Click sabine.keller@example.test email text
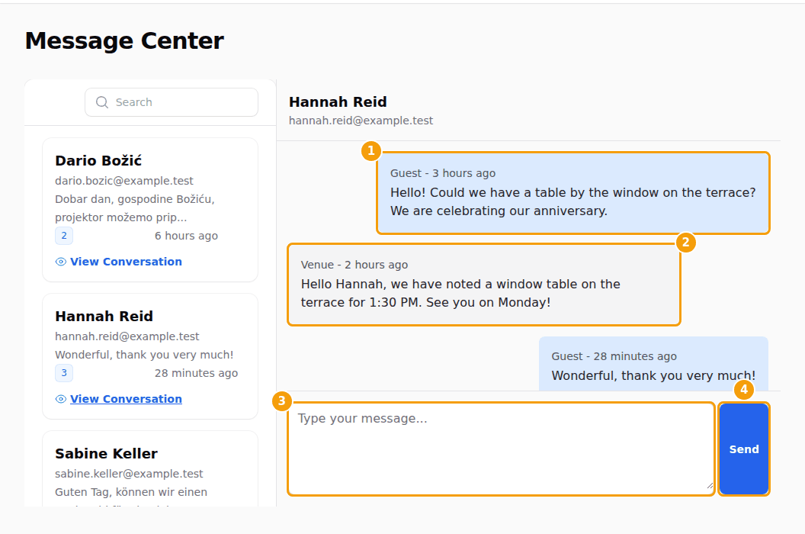Screen dimensions: 805x534 [130, 474]
